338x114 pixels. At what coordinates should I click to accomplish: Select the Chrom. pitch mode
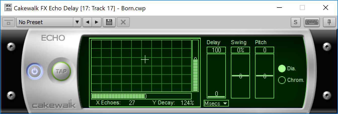click(x=282, y=80)
